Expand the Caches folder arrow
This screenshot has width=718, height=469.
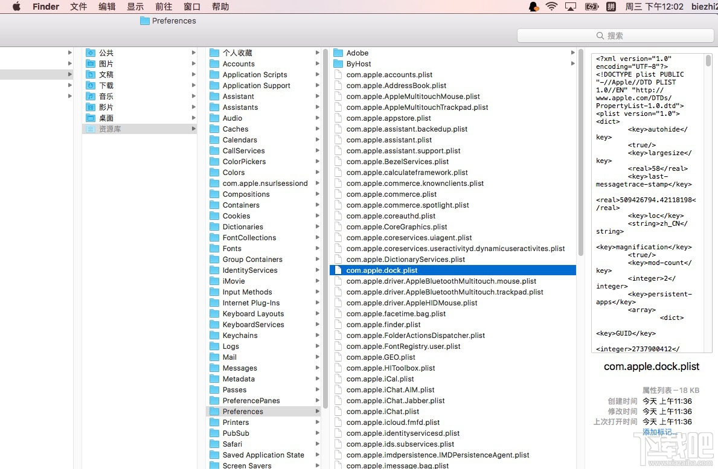[317, 129]
